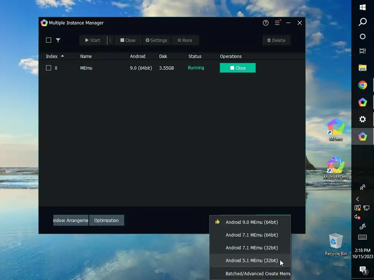The width and height of the screenshot is (374, 280).
Task: Click the Optimization button
Action: pyautogui.click(x=106, y=220)
